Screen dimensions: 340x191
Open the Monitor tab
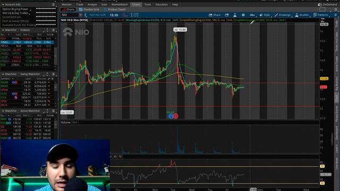coord(66,4)
